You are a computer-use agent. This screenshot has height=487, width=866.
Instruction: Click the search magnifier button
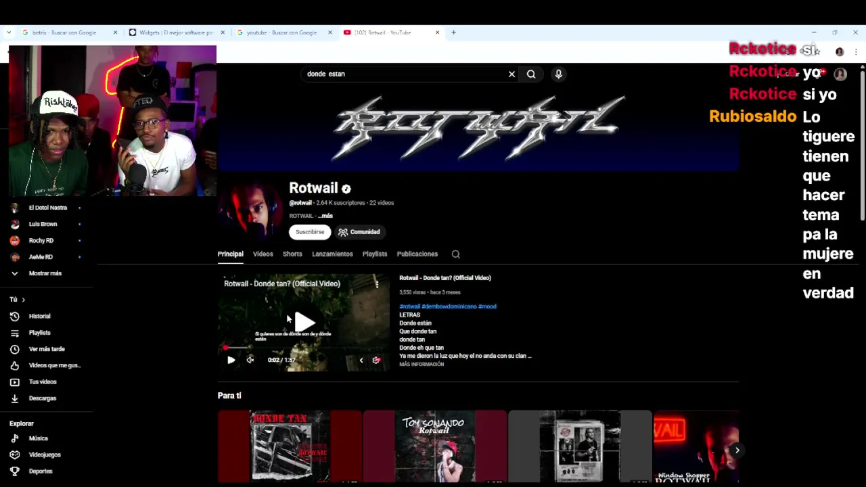click(x=531, y=74)
